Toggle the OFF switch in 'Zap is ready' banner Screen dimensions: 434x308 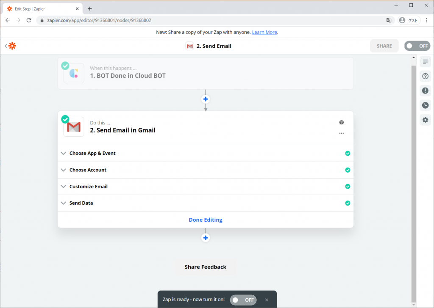coord(243,300)
